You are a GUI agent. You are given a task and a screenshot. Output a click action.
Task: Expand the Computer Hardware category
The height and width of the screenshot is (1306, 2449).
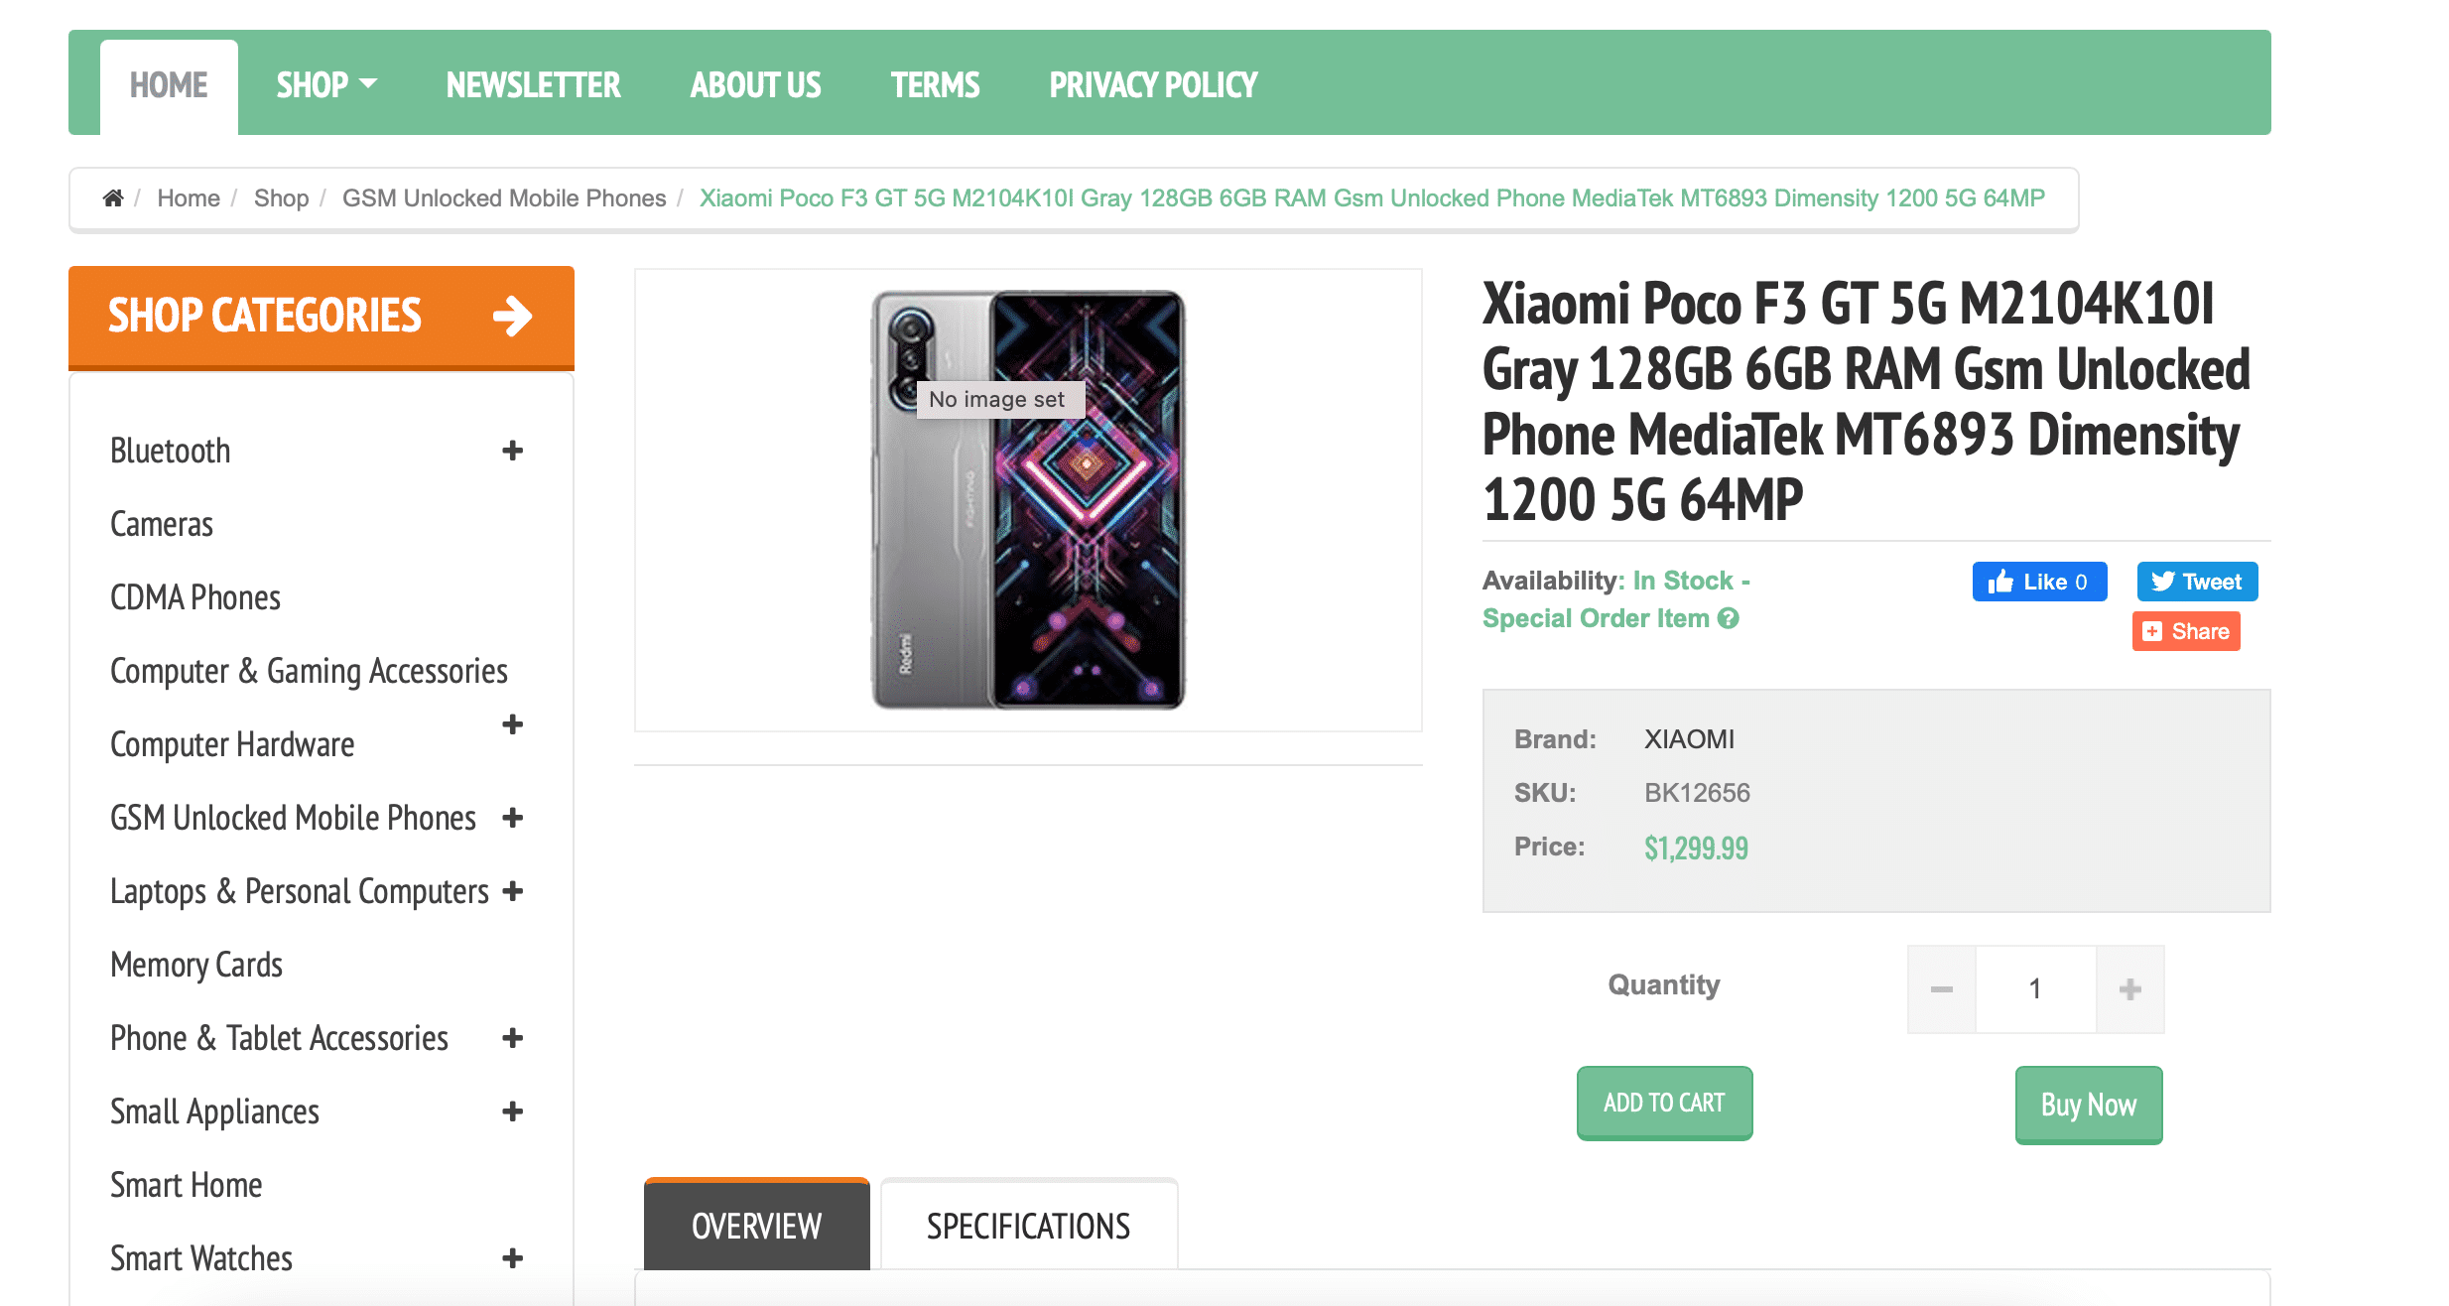pyautogui.click(x=513, y=725)
